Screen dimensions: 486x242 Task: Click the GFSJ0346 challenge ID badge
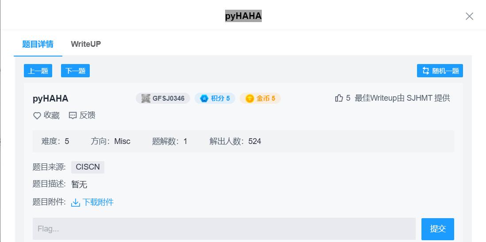point(163,98)
